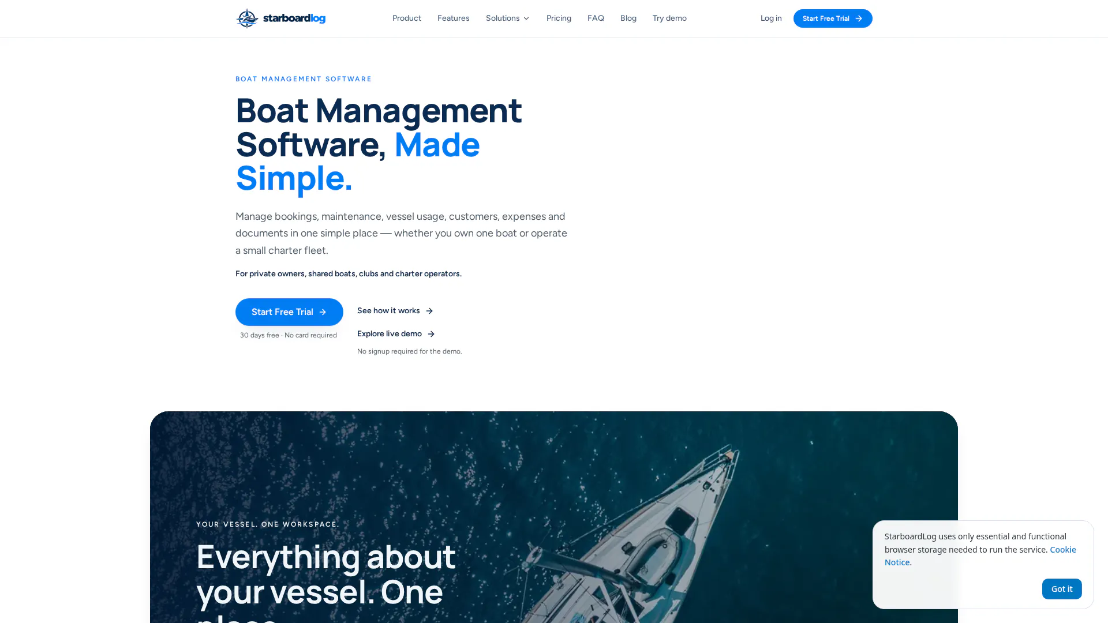The image size is (1108, 623).
Task: Expand the Solutions dropdown
Action: tap(507, 18)
